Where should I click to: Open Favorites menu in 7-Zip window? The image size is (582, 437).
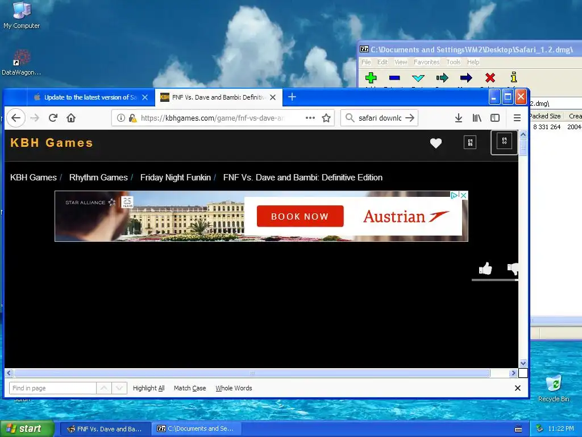coord(426,62)
